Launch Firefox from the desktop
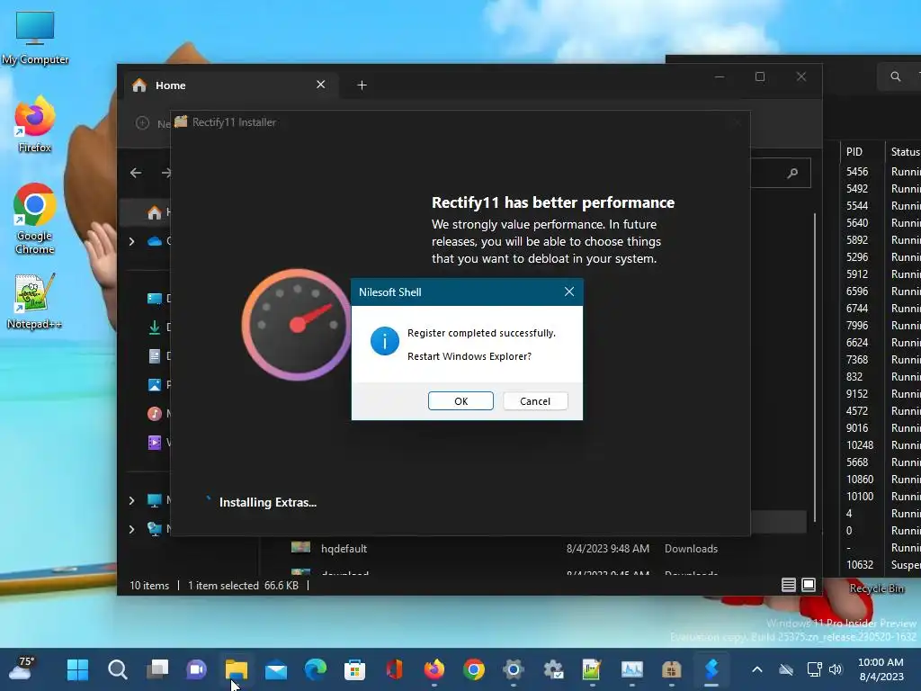Viewport: 921px width, 691px height. 35,124
